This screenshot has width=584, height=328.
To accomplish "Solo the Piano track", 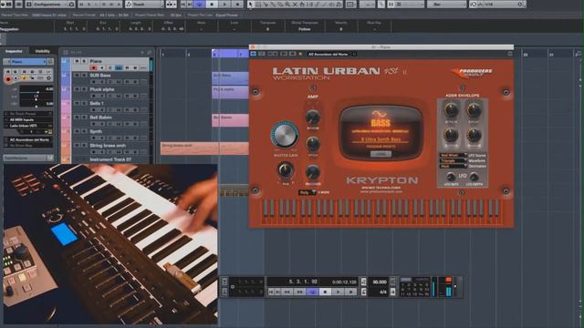I will (84, 61).
